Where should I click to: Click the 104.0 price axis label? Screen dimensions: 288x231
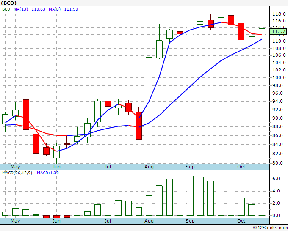click(x=279, y=63)
